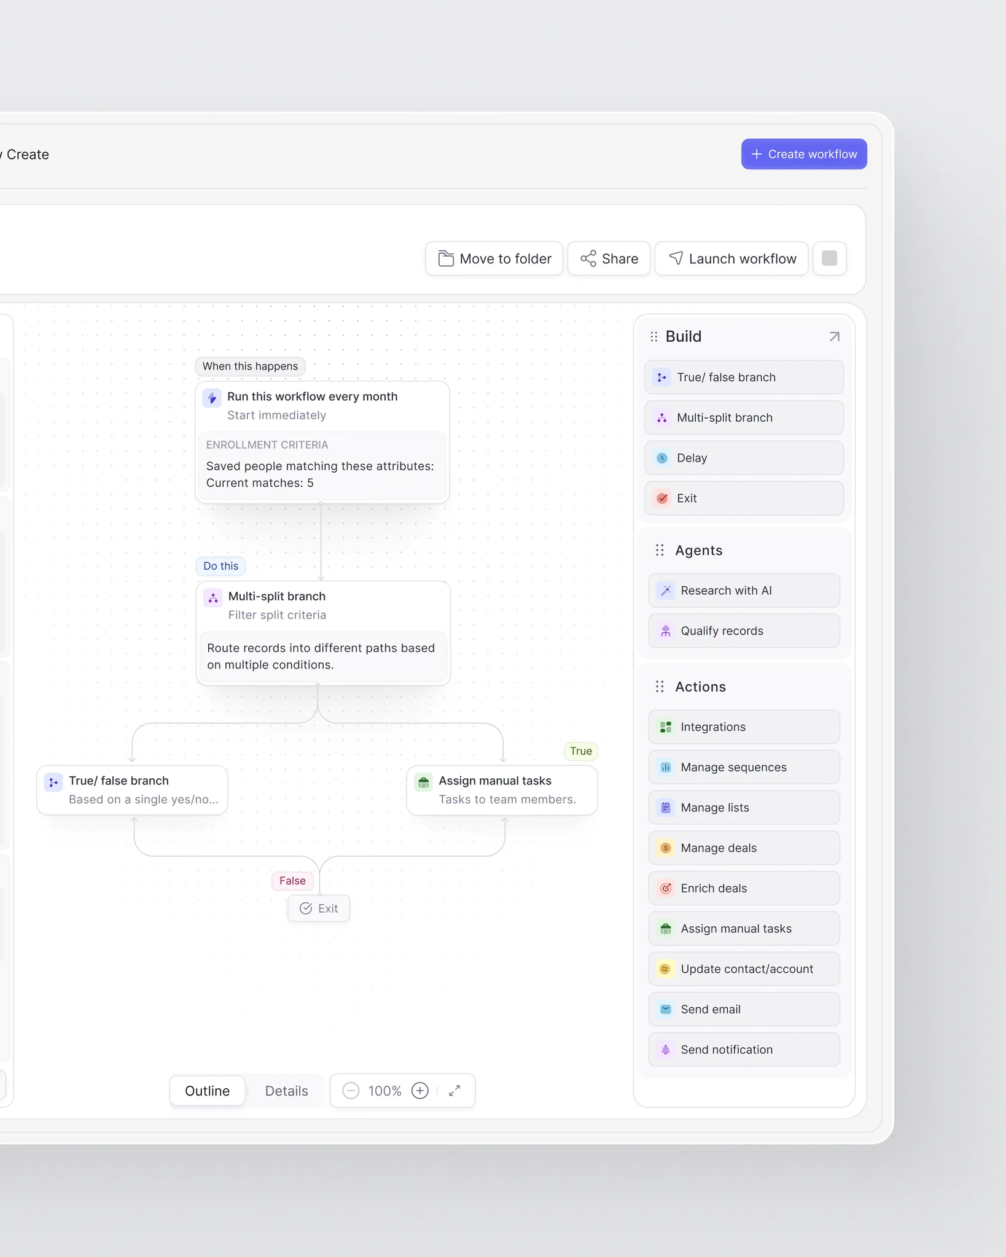Select the Delay clock icon
Image resolution: width=1006 pixels, height=1257 pixels.
pos(662,458)
